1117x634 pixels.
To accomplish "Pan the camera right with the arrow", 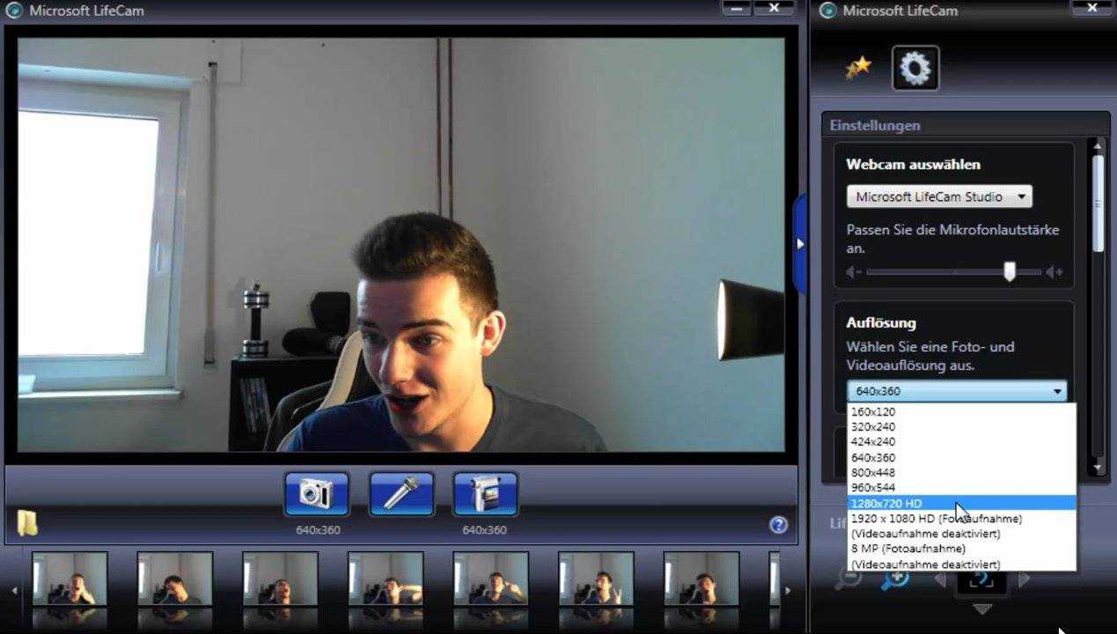I will (1024, 579).
